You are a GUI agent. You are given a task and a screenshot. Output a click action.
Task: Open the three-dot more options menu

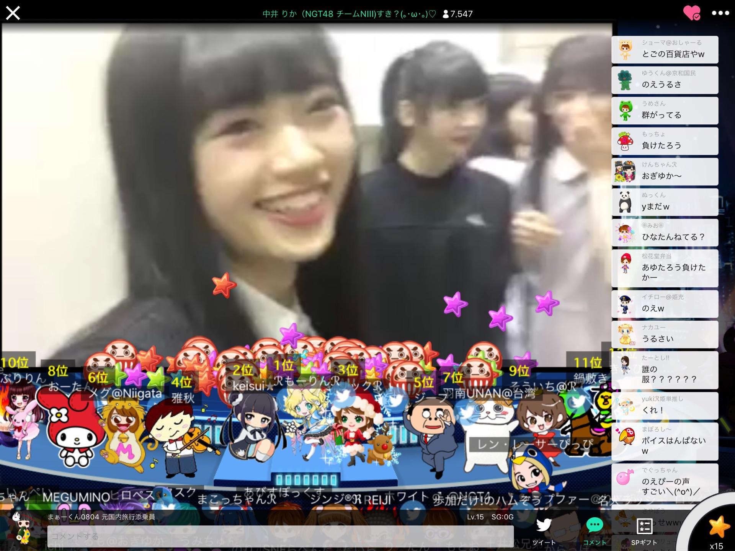(720, 13)
